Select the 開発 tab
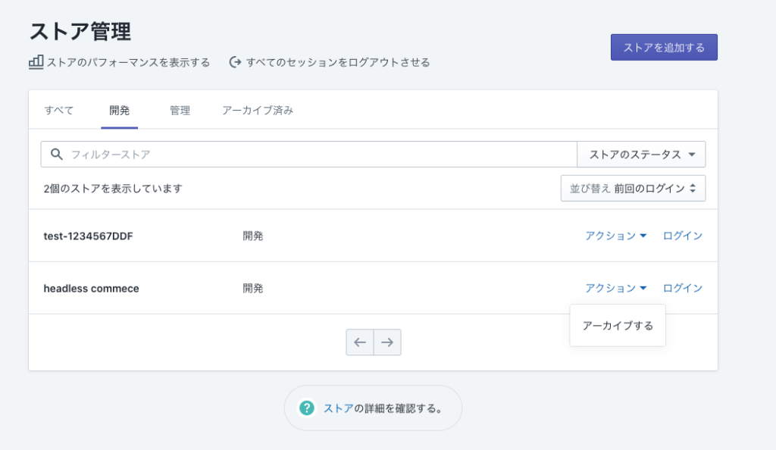Screen dimensions: 776x450 click(119, 111)
